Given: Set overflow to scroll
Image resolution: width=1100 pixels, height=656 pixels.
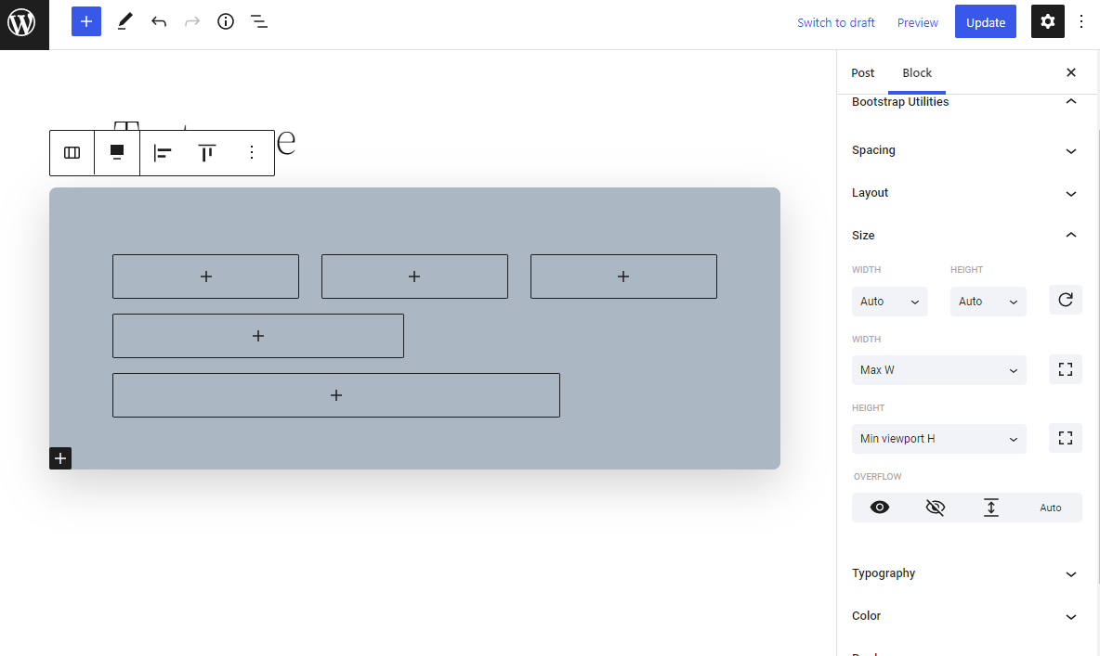Looking at the screenshot, I should (x=991, y=508).
